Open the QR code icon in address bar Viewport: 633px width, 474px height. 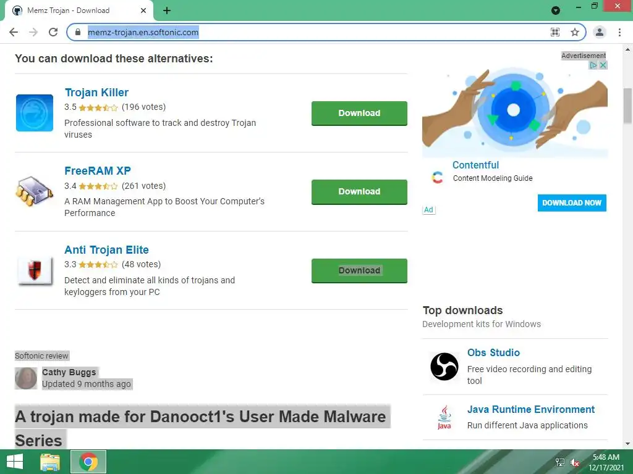click(555, 32)
